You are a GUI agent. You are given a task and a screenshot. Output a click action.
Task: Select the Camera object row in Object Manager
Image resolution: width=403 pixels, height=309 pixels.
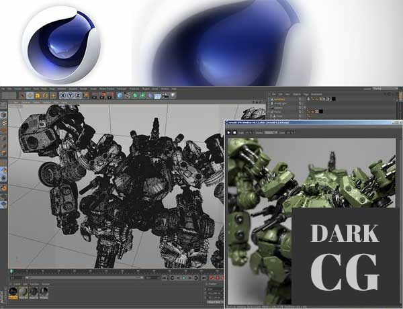pyautogui.click(x=278, y=107)
